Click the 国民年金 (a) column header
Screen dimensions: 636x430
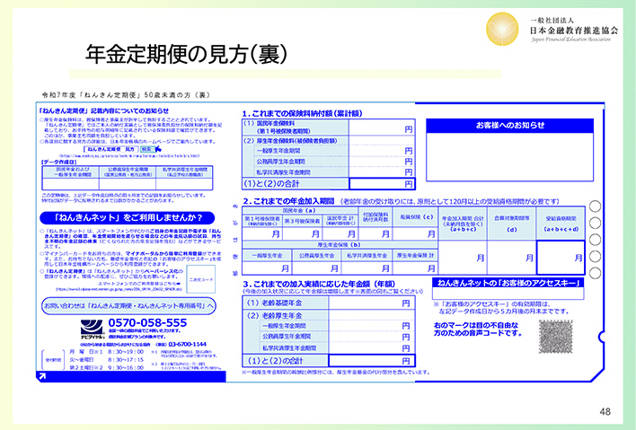tap(300, 210)
